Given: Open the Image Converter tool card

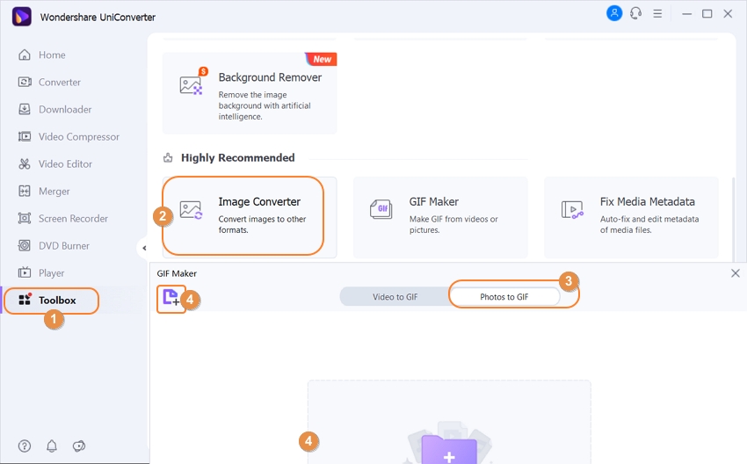Looking at the screenshot, I should (250, 217).
